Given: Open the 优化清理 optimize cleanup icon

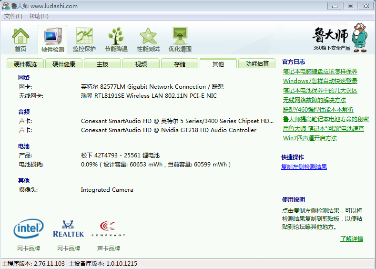Looking at the screenshot, I should pos(180,40).
